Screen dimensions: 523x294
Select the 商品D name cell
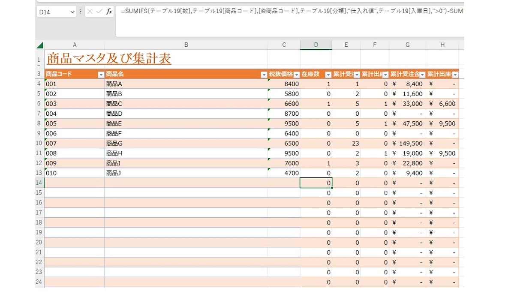click(186, 114)
